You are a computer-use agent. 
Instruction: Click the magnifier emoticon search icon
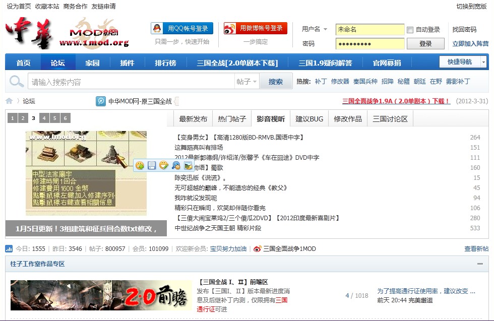click(176, 165)
